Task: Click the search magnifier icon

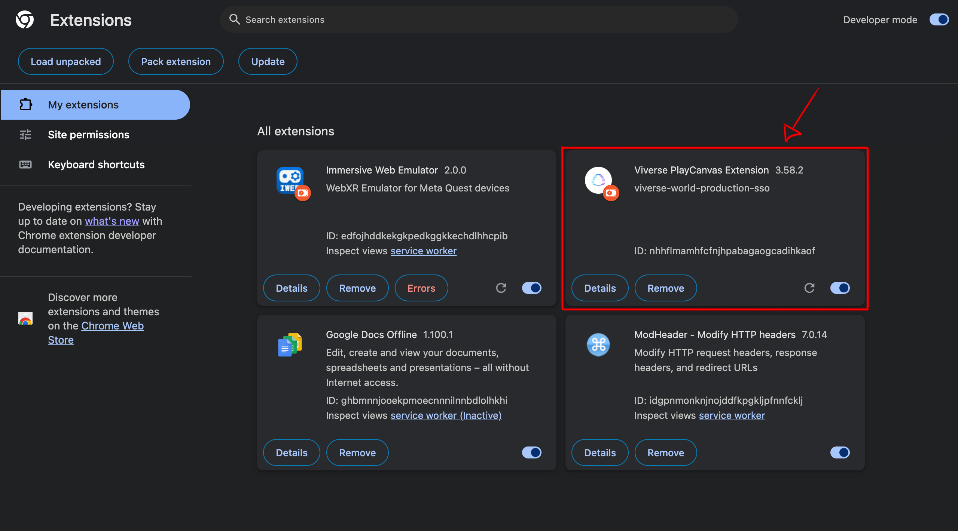Action: point(235,19)
